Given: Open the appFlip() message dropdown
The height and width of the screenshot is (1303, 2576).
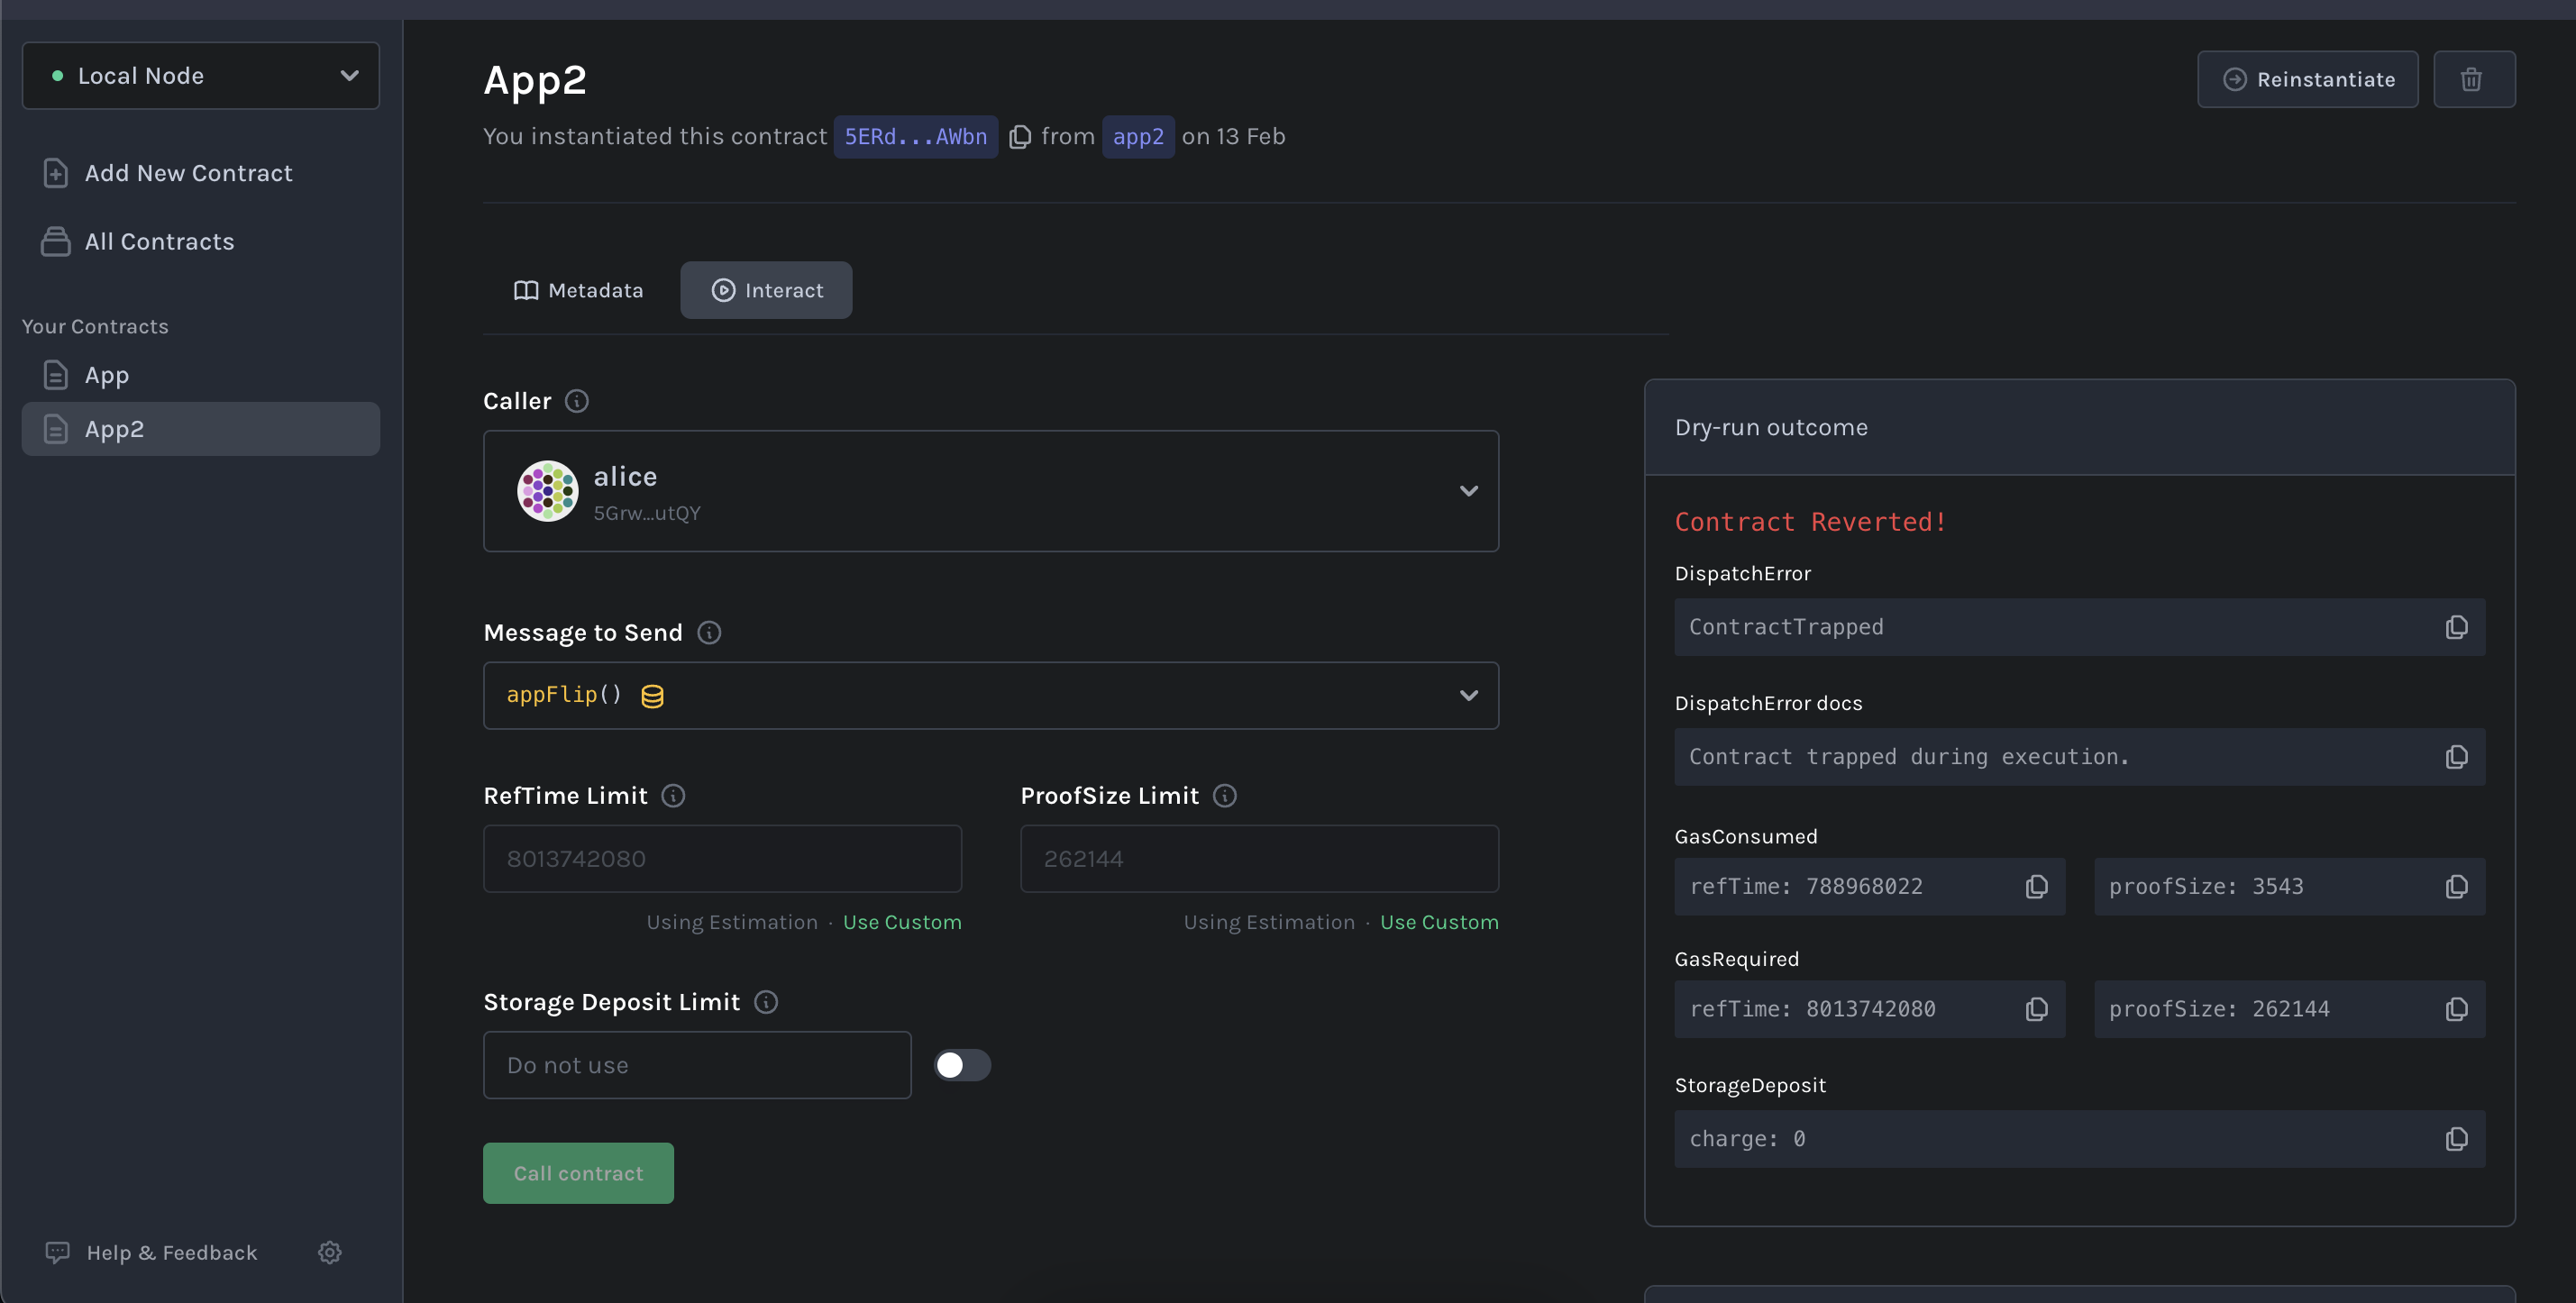Looking at the screenshot, I should (x=1467, y=695).
